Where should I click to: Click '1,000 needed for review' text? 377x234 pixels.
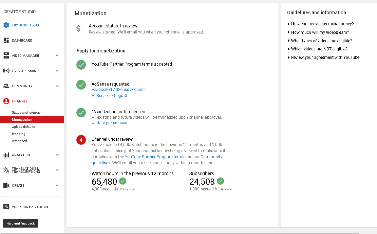click(x=211, y=189)
